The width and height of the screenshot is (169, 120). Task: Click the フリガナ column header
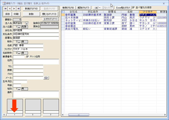(x=148, y=12)
